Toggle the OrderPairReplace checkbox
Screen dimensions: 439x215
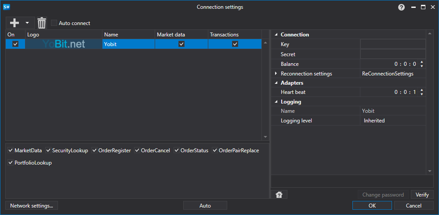(215, 150)
